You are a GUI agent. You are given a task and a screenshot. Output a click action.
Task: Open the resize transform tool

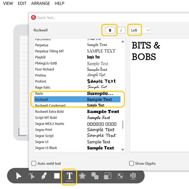pyautogui.click(x=108, y=176)
